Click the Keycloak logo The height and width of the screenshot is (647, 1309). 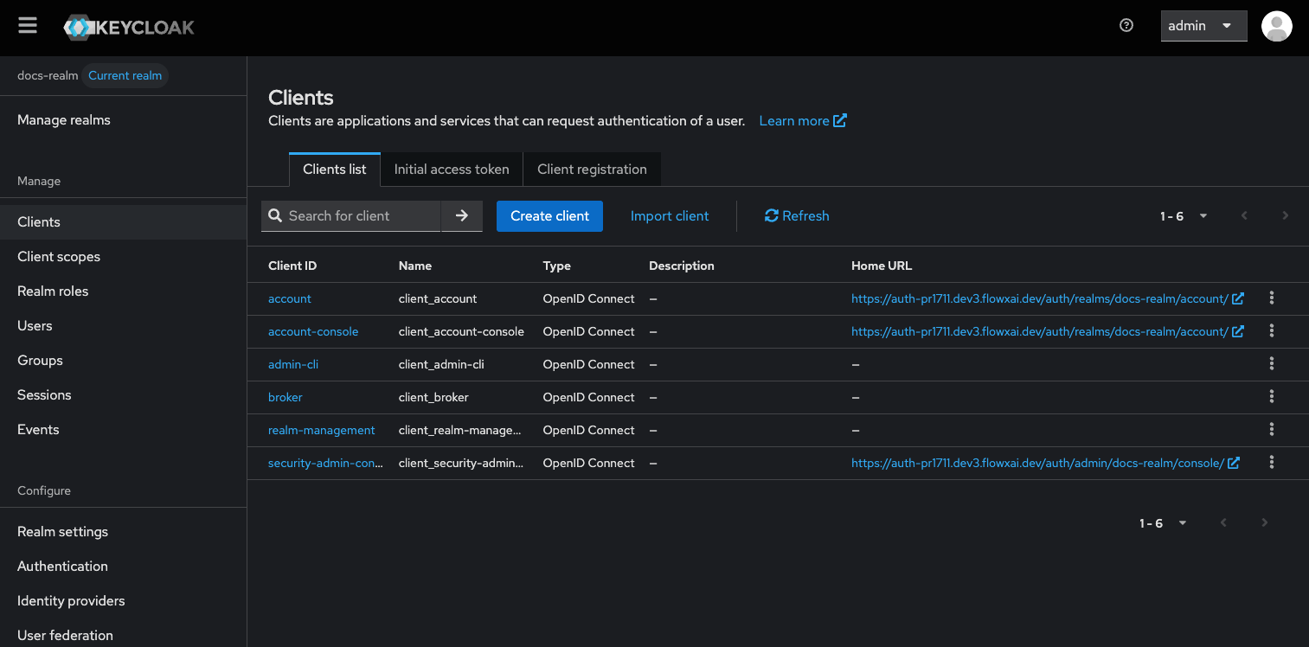(x=130, y=27)
